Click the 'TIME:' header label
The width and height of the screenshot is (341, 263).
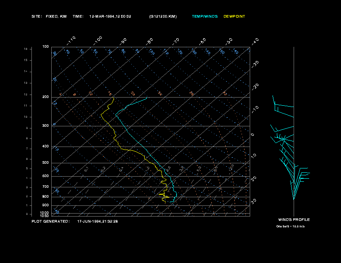78,16
